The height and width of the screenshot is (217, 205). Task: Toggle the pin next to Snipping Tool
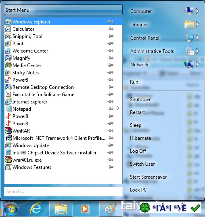pos(110,36)
